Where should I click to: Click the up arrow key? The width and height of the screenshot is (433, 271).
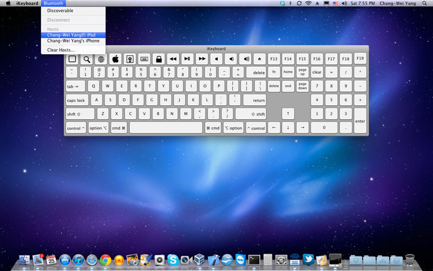(x=288, y=114)
